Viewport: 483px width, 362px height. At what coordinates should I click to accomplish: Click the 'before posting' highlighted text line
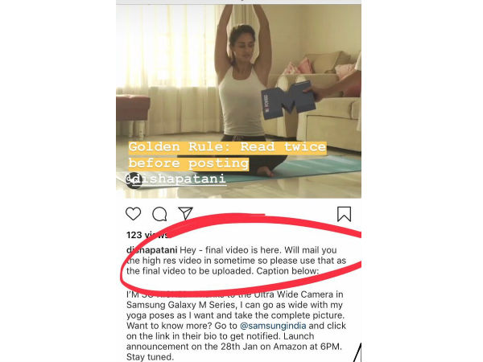pyautogui.click(x=188, y=163)
